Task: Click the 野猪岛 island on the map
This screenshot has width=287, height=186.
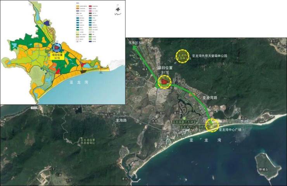Action: [x=268, y=164]
